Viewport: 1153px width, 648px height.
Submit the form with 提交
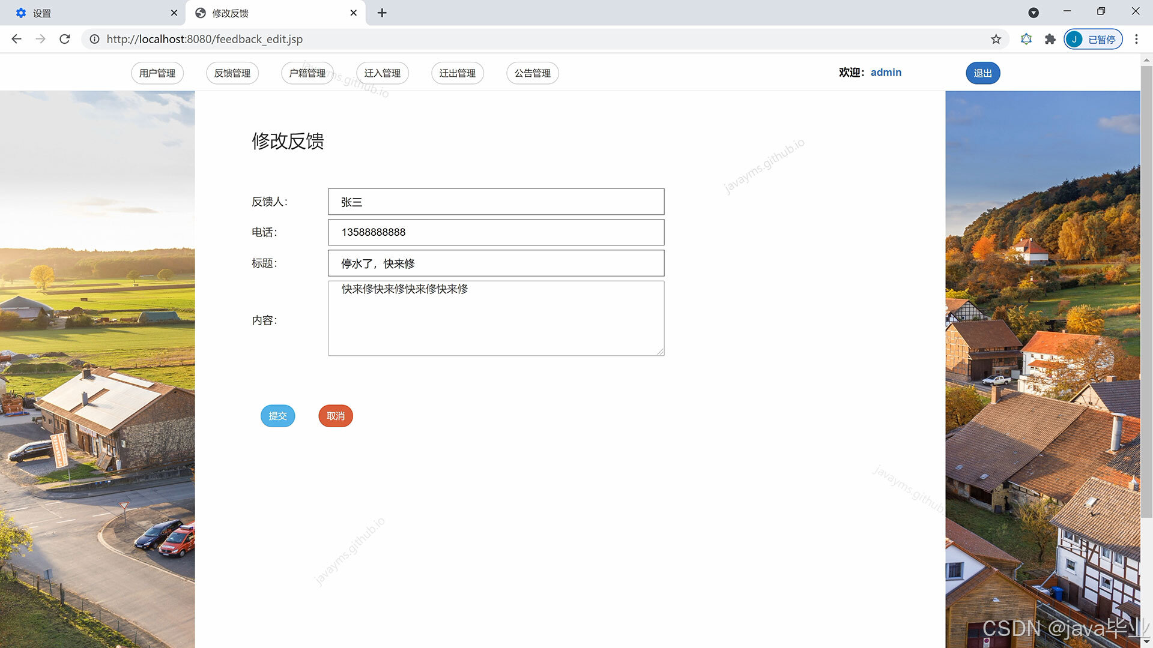click(278, 416)
